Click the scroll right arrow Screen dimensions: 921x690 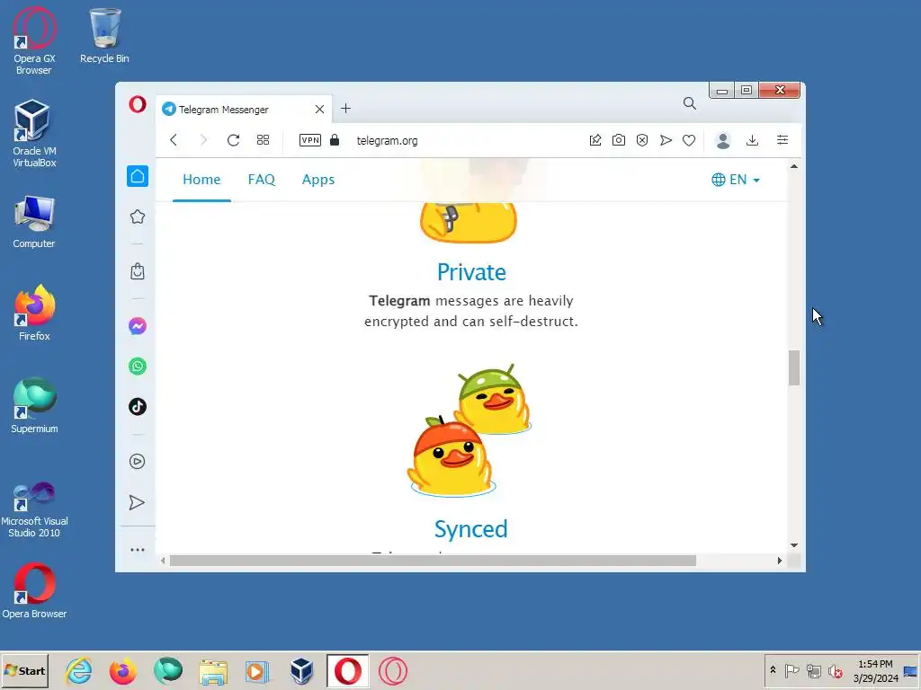[x=780, y=561]
